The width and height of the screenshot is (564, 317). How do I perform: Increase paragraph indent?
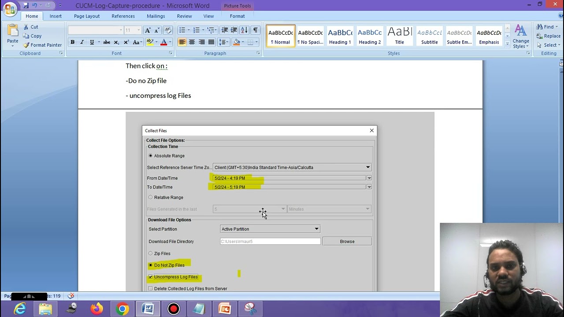point(234,30)
